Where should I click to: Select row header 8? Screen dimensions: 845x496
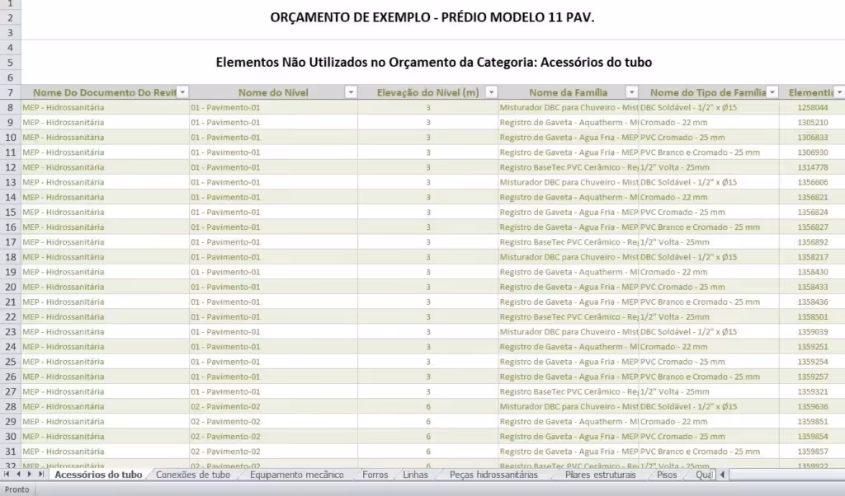(10, 108)
